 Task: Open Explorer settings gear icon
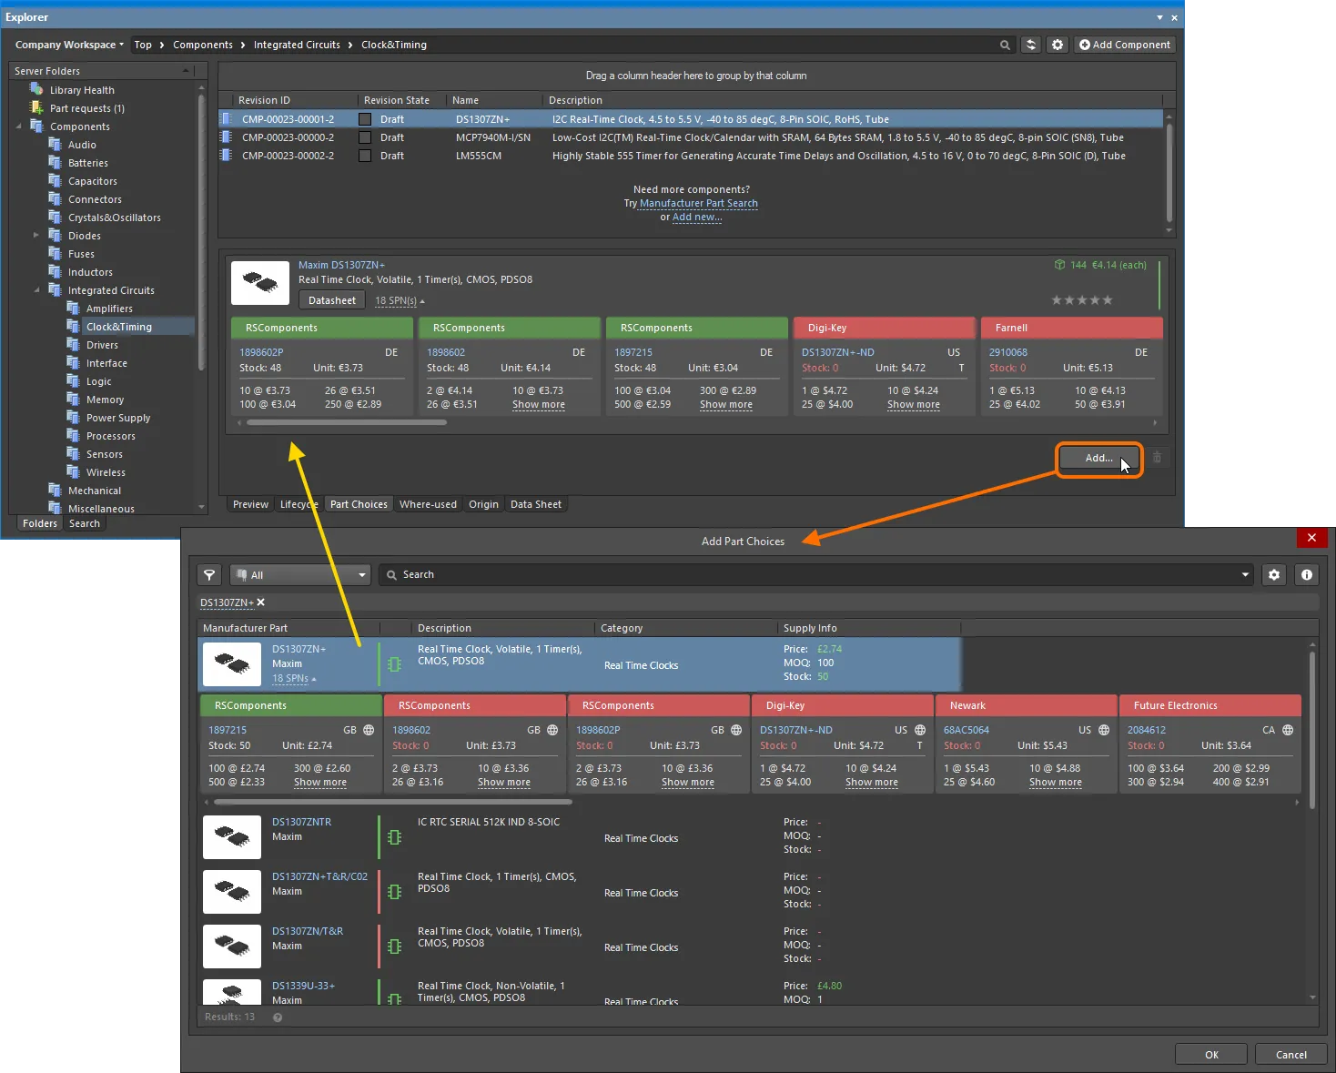[x=1058, y=45]
